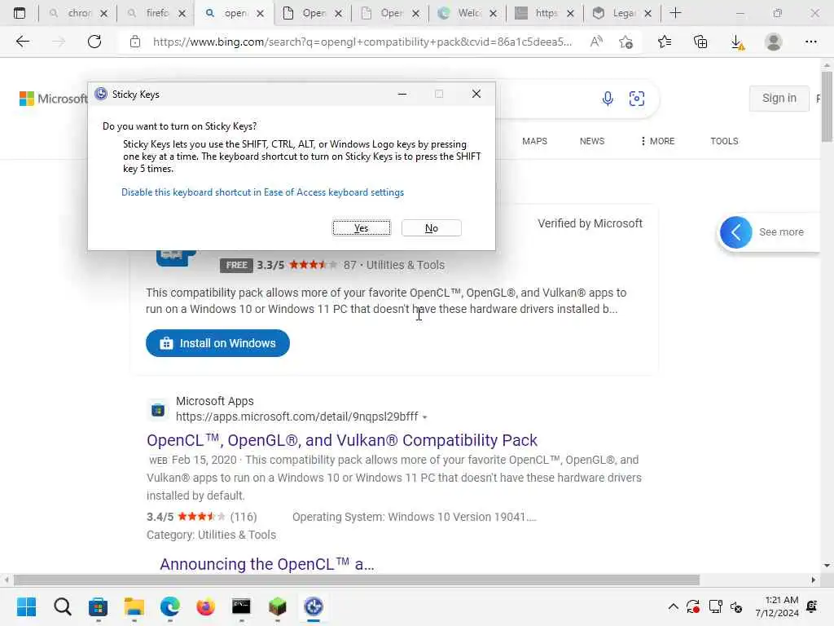Open Settings and more ellipsis menu

click(x=810, y=42)
